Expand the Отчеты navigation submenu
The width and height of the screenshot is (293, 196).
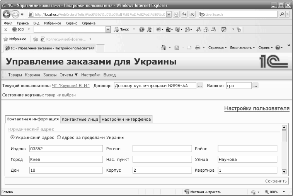68,75
